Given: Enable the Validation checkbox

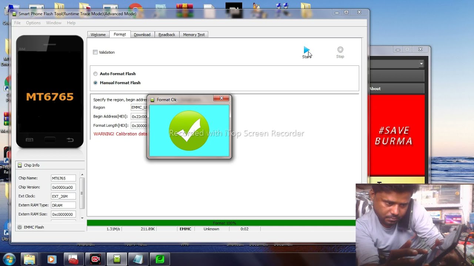Looking at the screenshot, I should 95,52.
